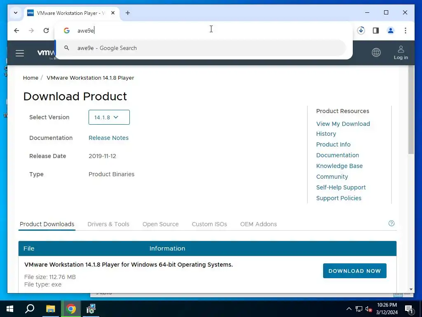The width and height of the screenshot is (422, 317).
Task: Expand the 14.1.8 version dropdown
Action: coord(109,117)
